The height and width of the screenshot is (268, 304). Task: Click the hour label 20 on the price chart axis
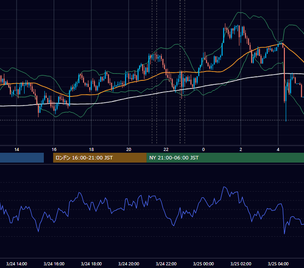pyautogui.click(x=129, y=150)
